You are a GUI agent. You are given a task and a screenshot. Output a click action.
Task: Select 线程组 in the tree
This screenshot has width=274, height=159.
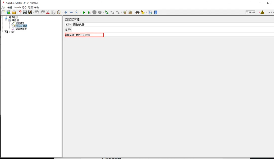pyautogui.click(x=15, y=20)
